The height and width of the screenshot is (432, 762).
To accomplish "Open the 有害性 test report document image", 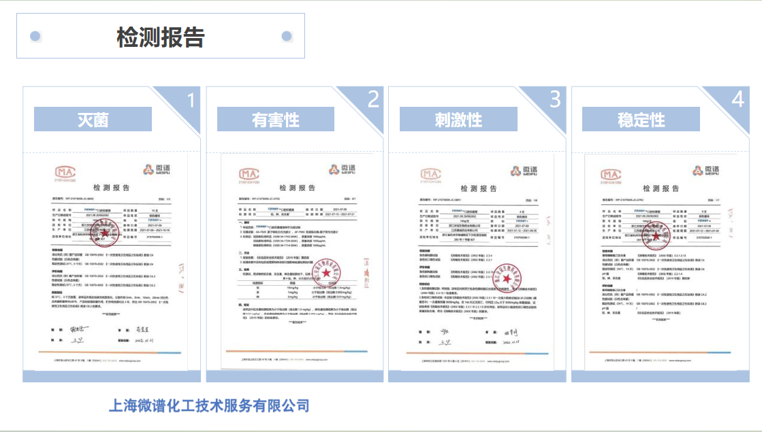I will click(x=296, y=262).
